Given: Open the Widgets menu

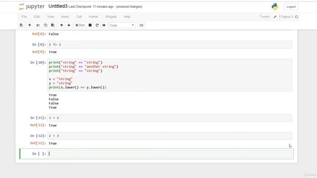Looking at the screenshot, I should click(x=111, y=16).
